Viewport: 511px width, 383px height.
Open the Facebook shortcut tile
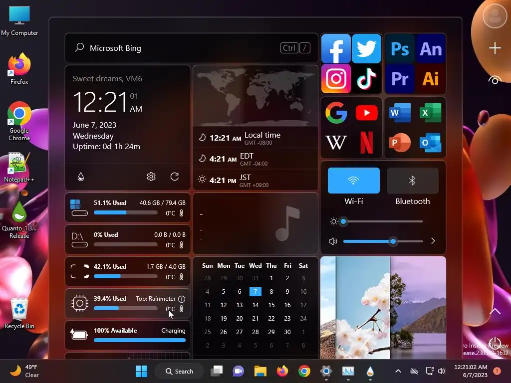click(x=336, y=48)
